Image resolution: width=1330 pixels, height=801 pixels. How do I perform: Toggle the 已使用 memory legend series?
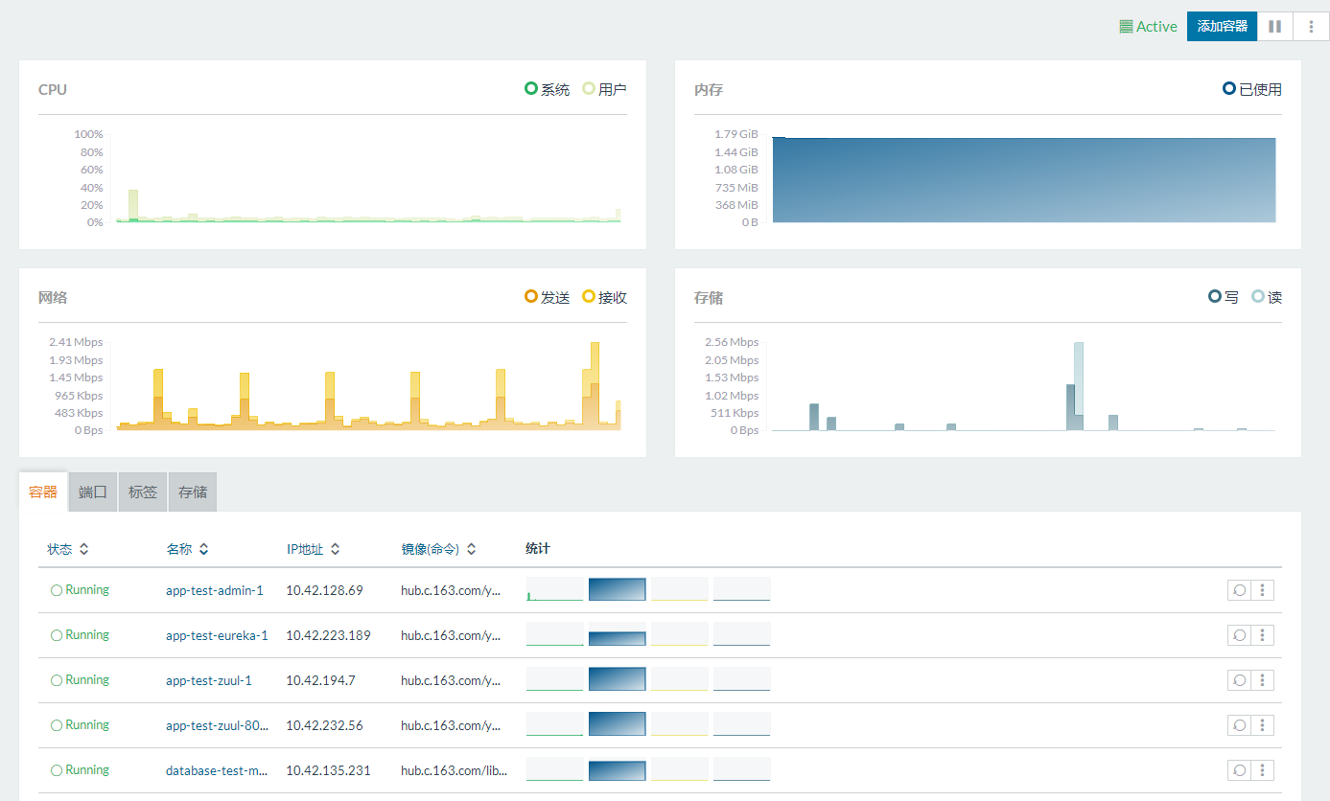1252,89
